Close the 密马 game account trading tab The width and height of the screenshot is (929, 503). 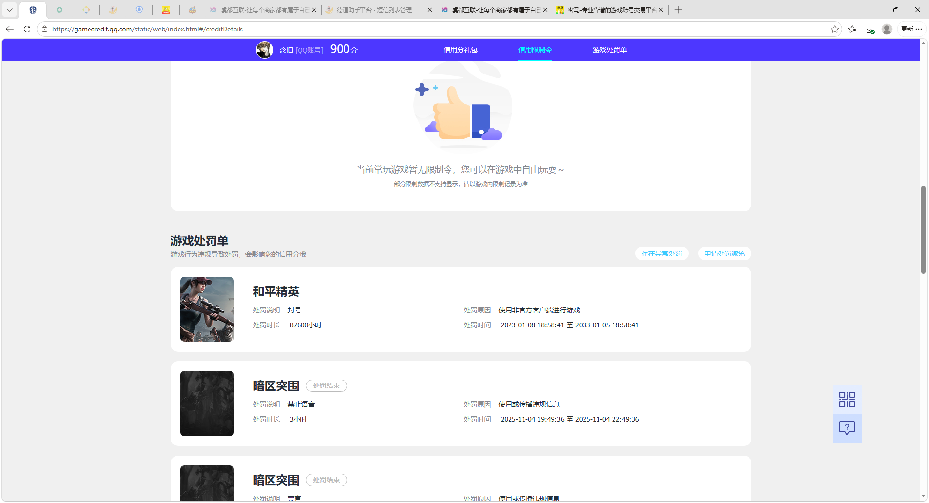pyautogui.click(x=661, y=10)
